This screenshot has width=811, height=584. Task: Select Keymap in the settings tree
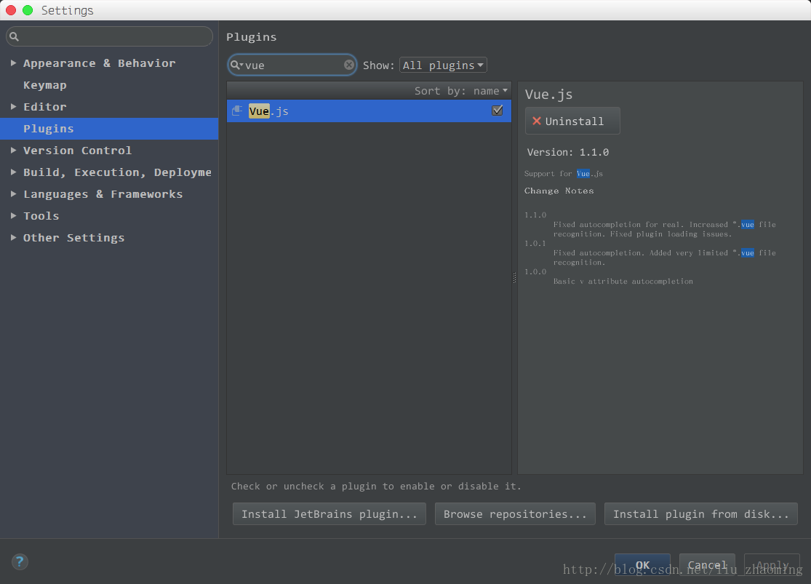point(44,85)
